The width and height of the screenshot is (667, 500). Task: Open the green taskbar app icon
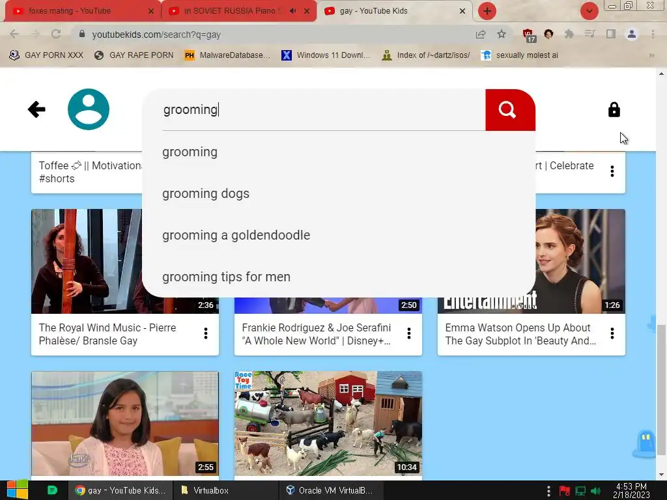52,490
